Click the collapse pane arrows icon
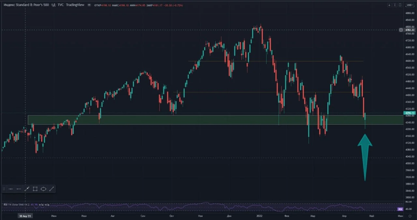The height and width of the screenshot is (220, 417). (x=395, y=5)
